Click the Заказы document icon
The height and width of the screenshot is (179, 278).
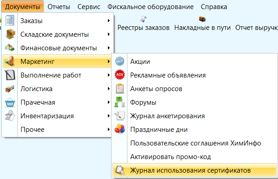click(x=10, y=21)
